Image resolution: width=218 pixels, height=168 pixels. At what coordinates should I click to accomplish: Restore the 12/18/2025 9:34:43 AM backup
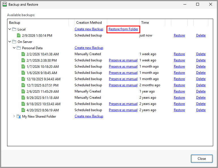coord(179,79)
